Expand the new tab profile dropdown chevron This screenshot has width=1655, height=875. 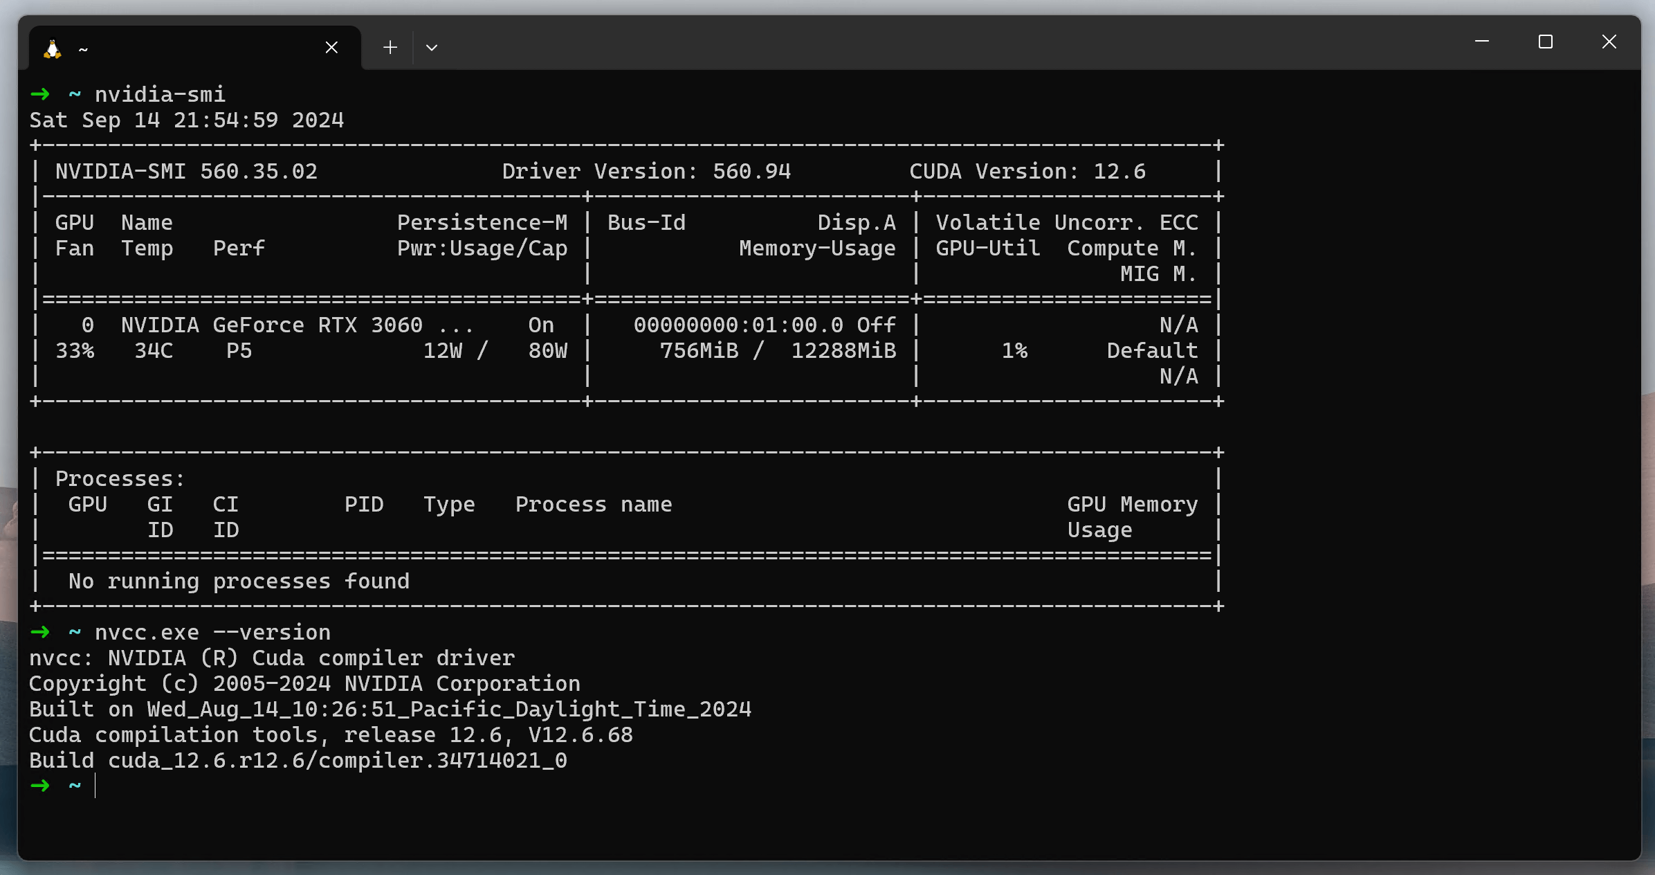click(432, 47)
